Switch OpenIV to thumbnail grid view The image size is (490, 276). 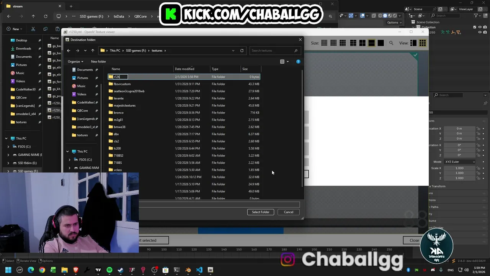coord(423,43)
